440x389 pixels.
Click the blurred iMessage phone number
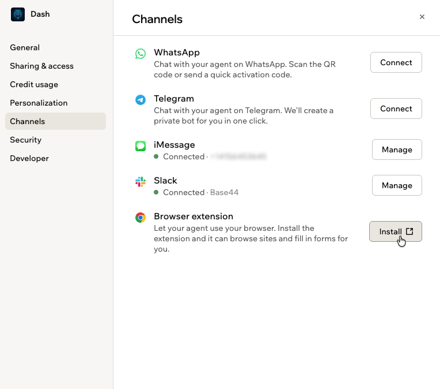pos(238,156)
